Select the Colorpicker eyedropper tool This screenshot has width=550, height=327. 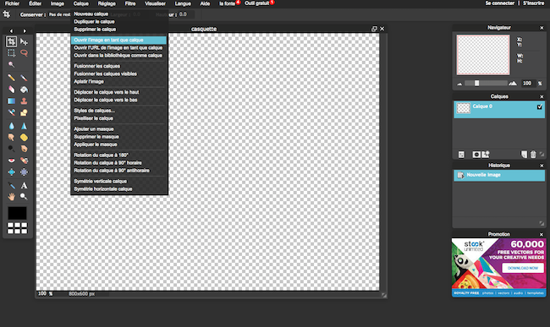(x=11, y=185)
